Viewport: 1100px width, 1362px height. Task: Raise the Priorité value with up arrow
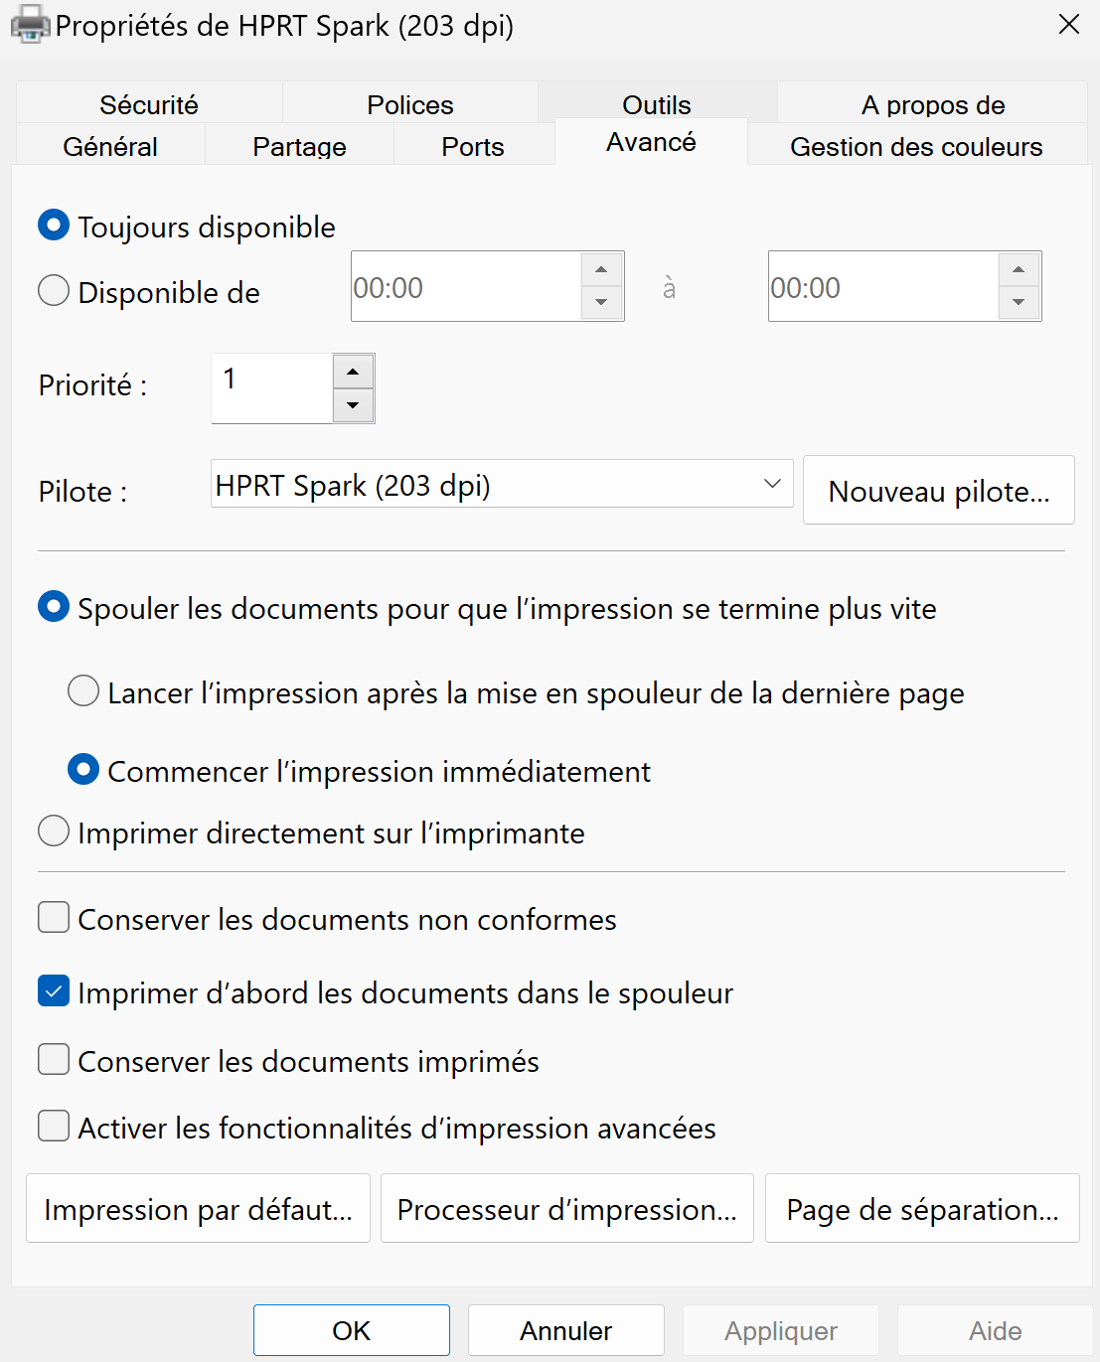click(353, 372)
